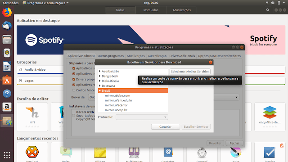Open Sysprof stopwatch app tile
Screen dimensions: 288x162
click(202, 152)
